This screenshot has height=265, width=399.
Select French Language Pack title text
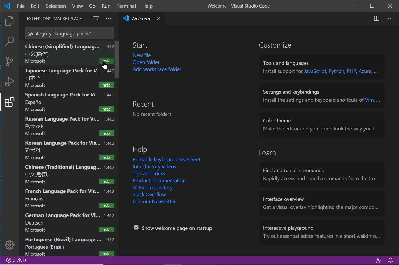pyautogui.click(x=62, y=191)
